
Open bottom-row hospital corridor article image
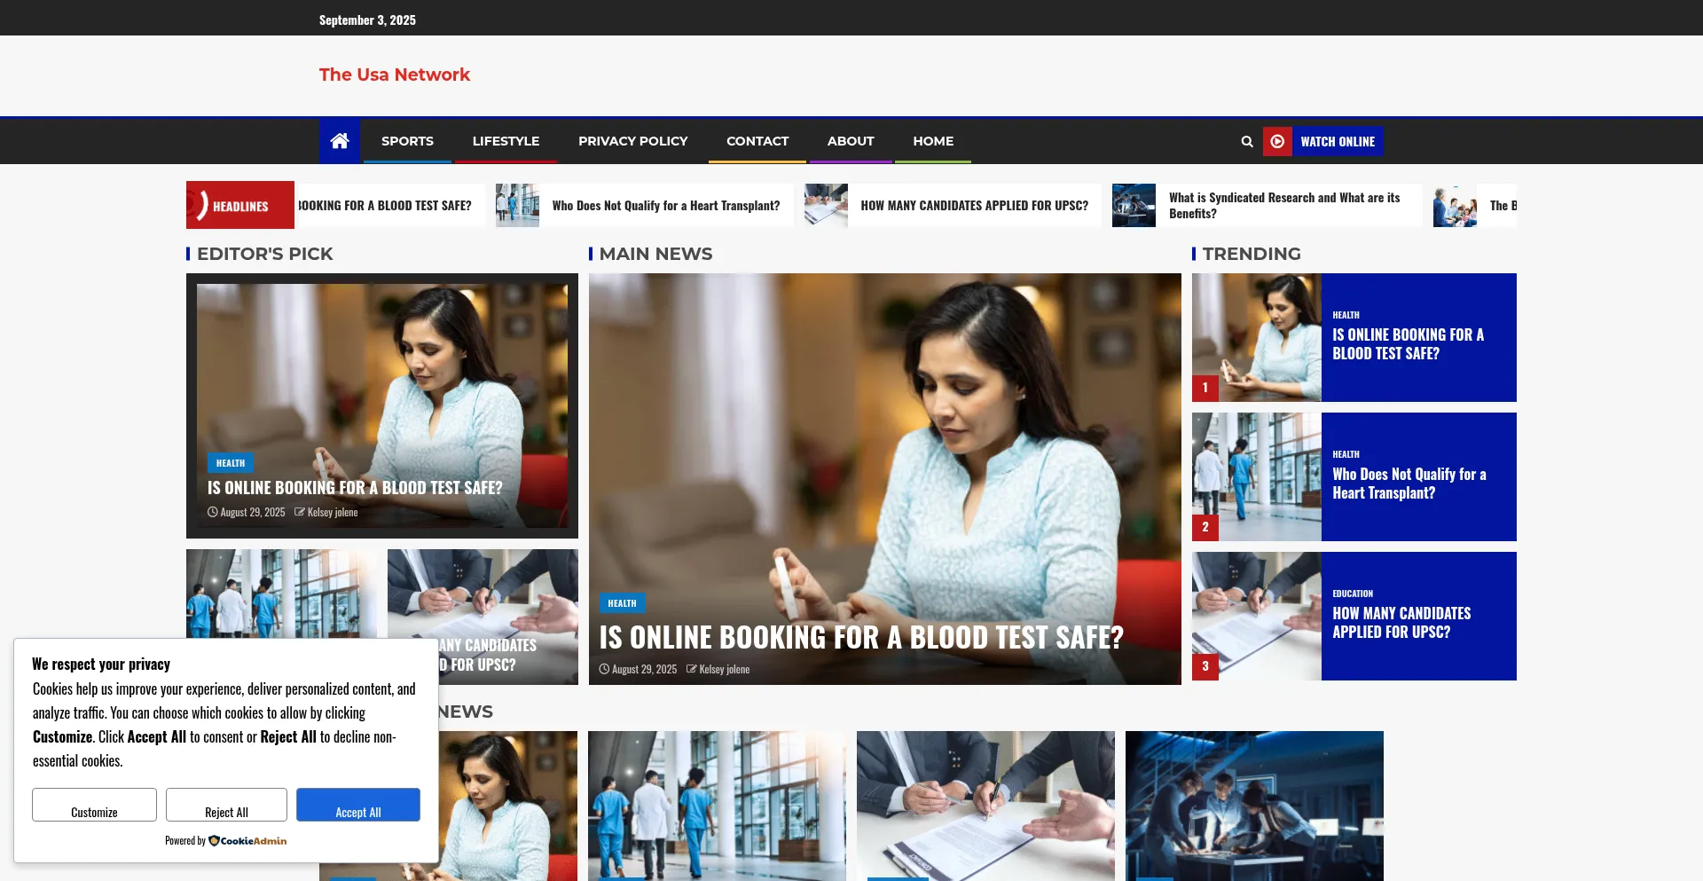717,806
